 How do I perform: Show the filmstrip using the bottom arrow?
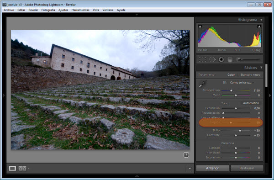(137, 176)
